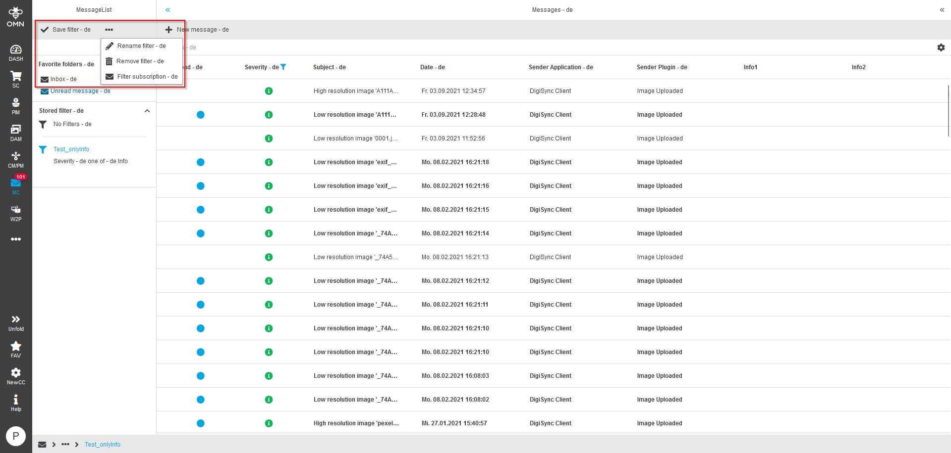Open the DAM module icon
Screen dimensions: 951x453
(16, 133)
